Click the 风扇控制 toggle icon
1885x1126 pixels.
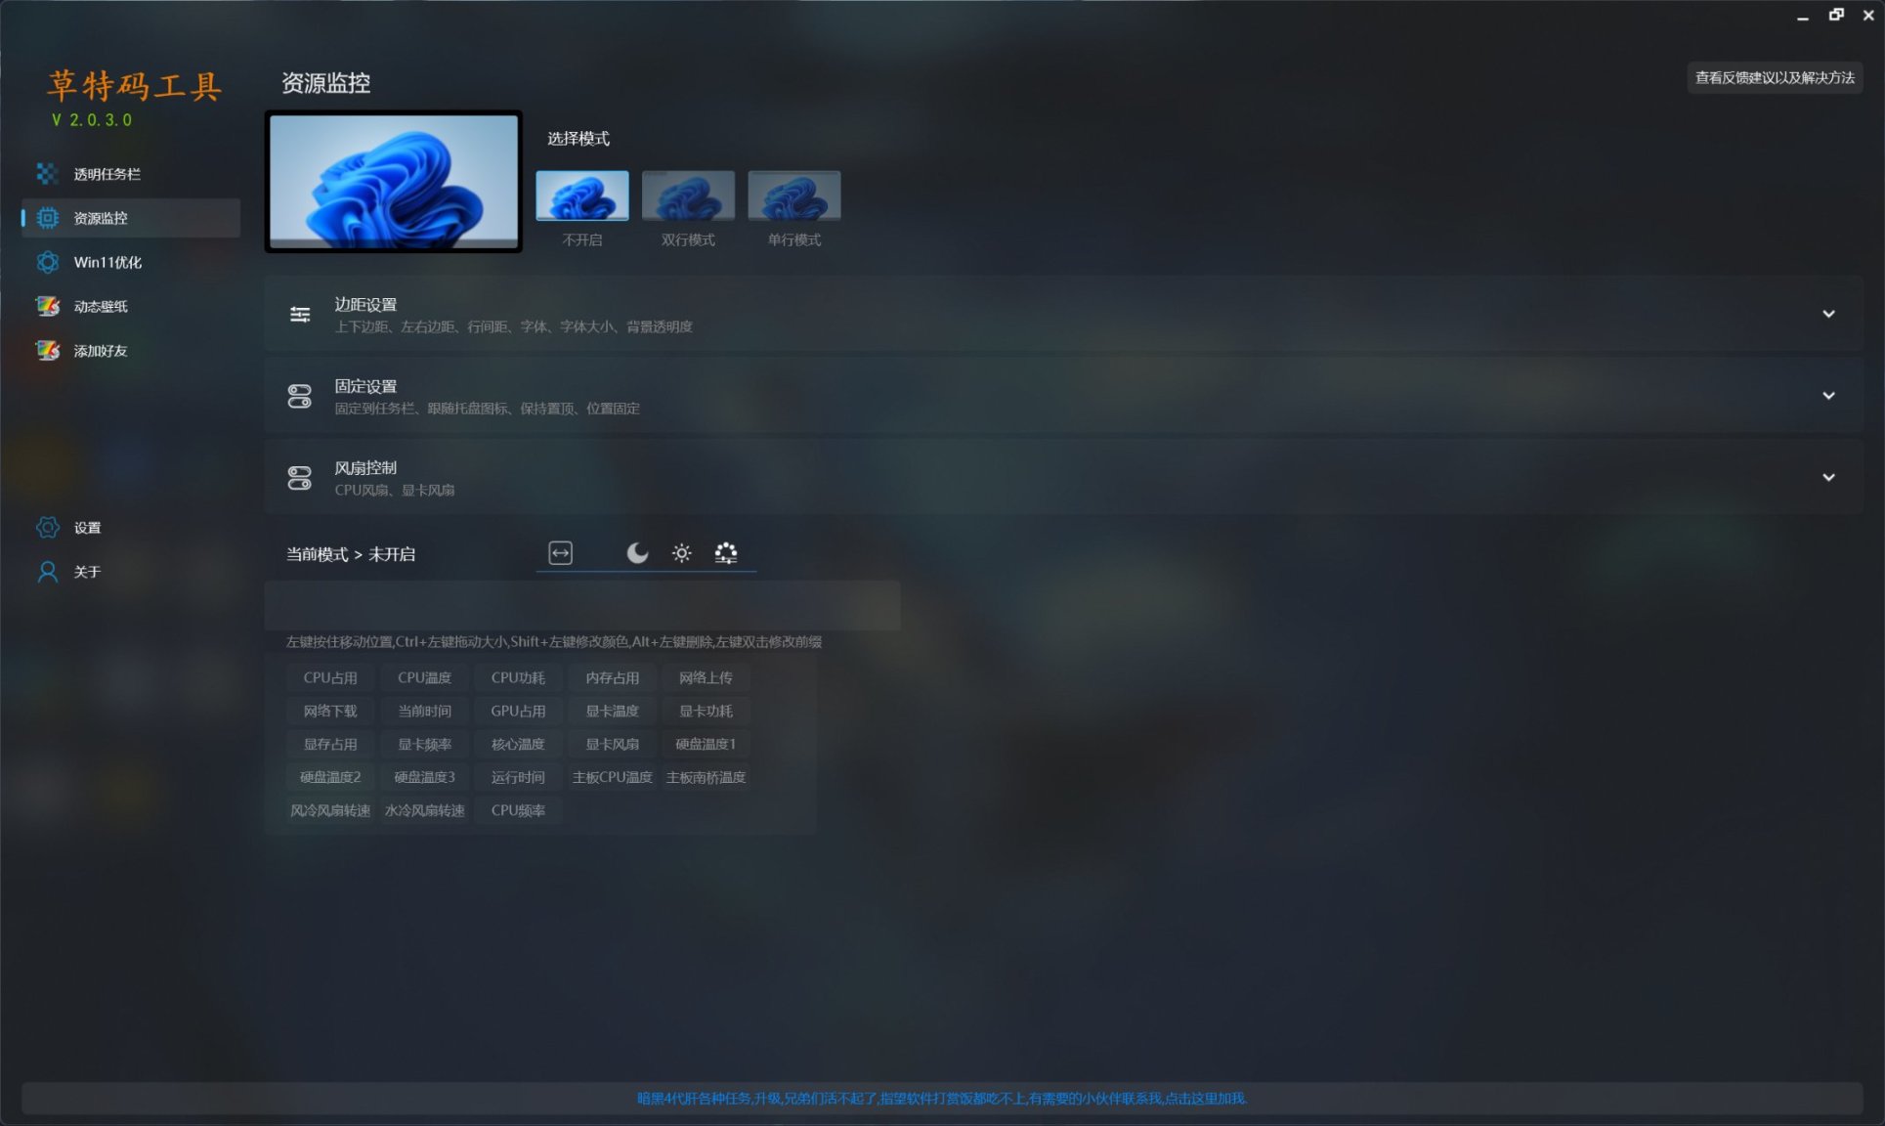pyautogui.click(x=300, y=477)
